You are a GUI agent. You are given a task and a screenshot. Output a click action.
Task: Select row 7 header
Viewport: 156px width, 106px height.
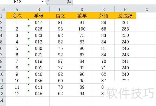click(x=3, y=55)
